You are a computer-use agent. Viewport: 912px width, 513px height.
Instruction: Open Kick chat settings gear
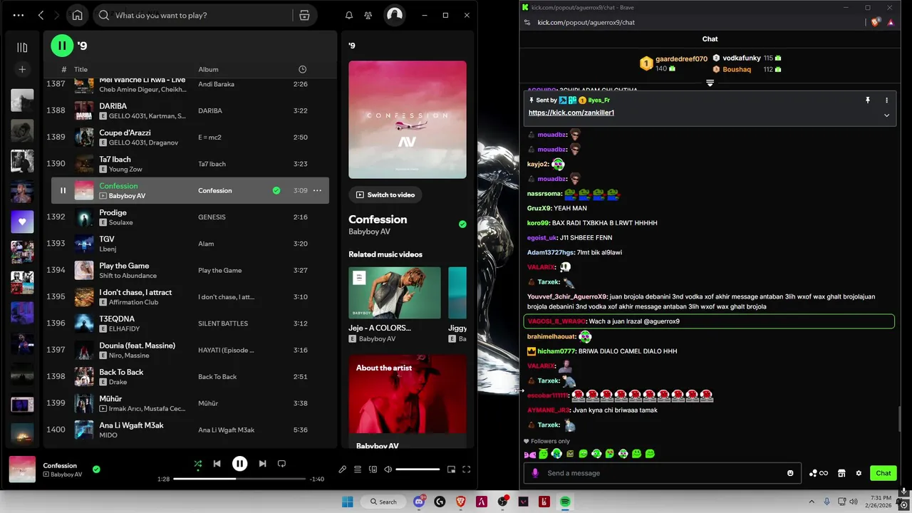tap(859, 473)
